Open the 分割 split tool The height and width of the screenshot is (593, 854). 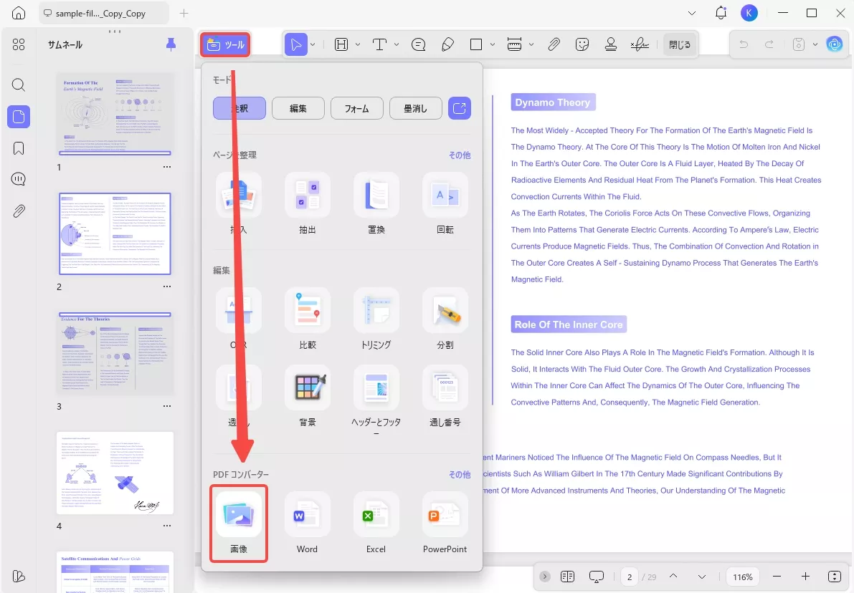click(445, 319)
